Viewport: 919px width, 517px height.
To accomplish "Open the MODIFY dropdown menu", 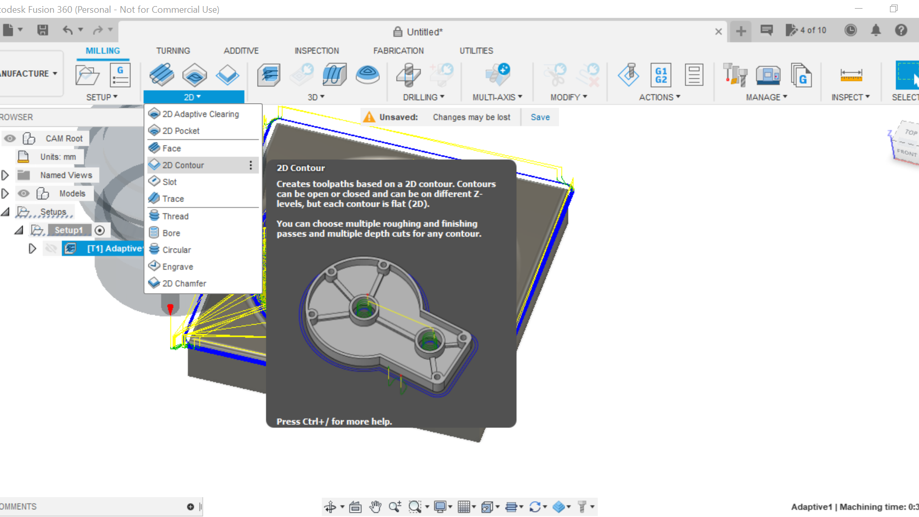I will click(569, 97).
